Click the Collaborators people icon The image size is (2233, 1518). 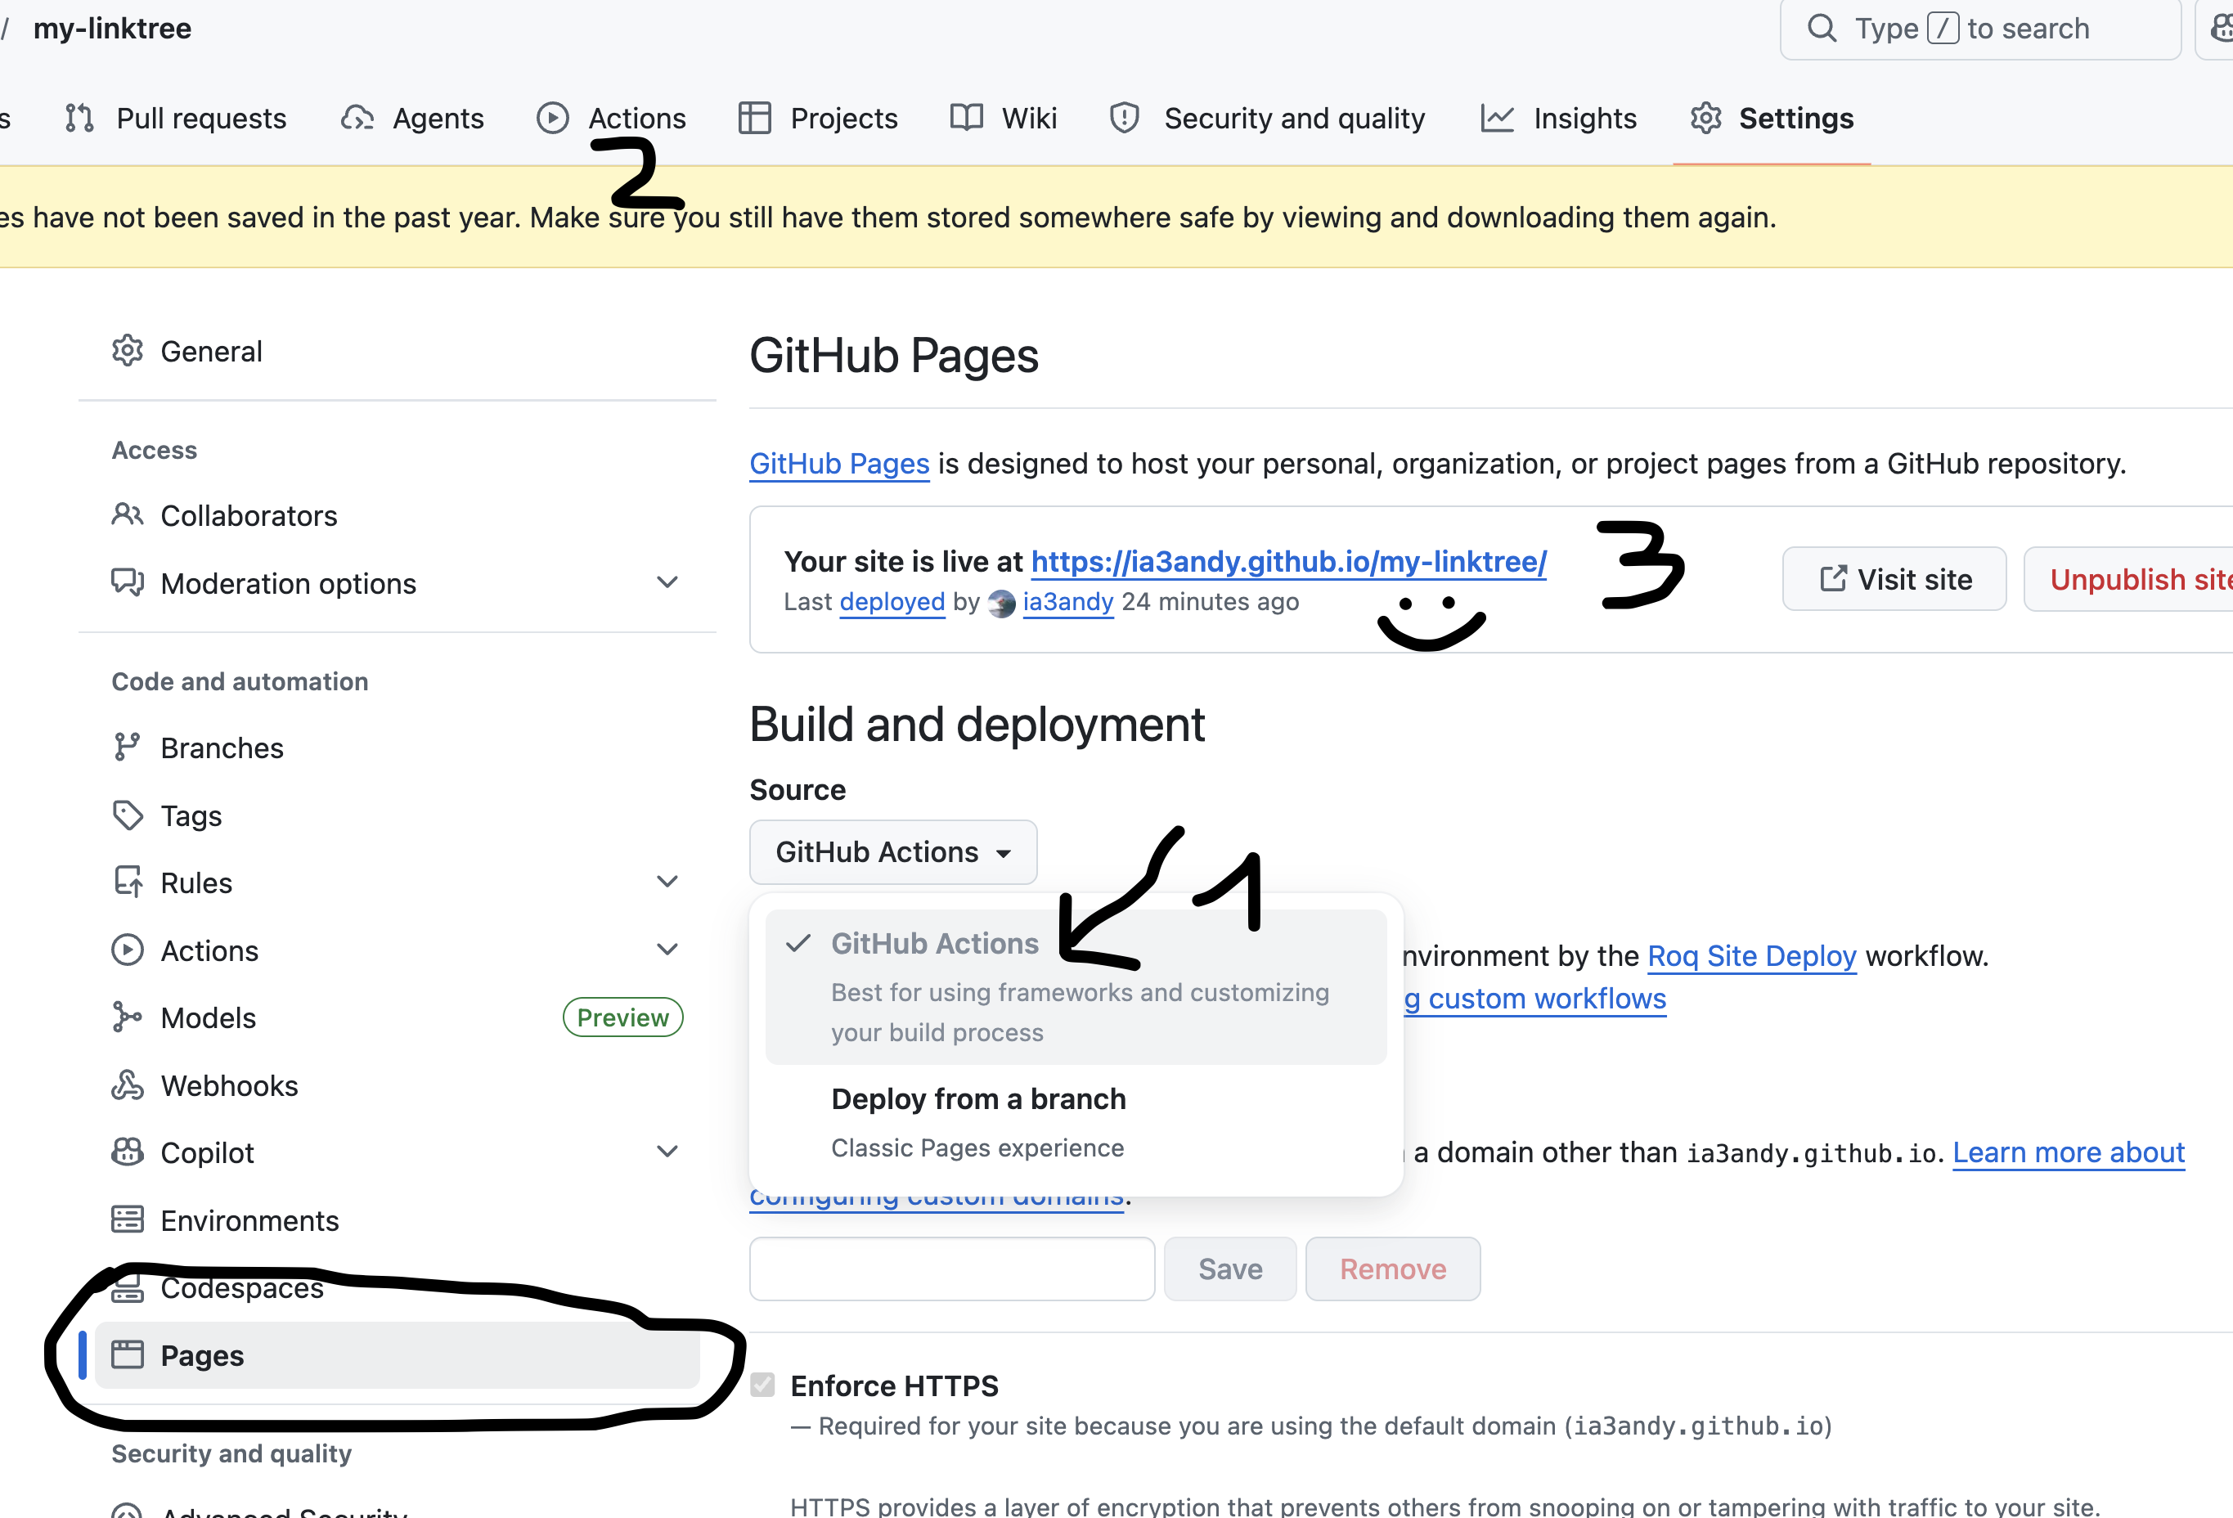click(127, 516)
